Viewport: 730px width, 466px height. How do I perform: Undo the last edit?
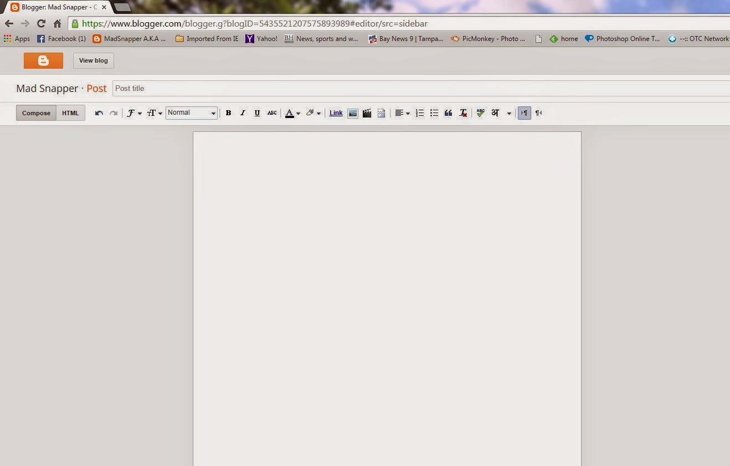(99, 113)
